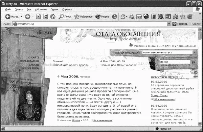The image size is (203, 132).
Task: Click the 02.05.2006 news date
Action: (x=159, y=82)
